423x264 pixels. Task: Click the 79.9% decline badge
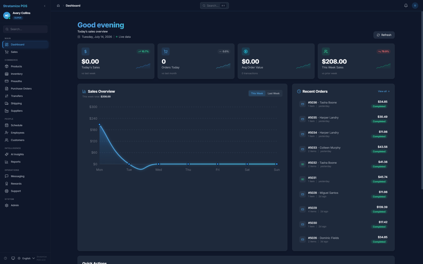[x=384, y=51]
